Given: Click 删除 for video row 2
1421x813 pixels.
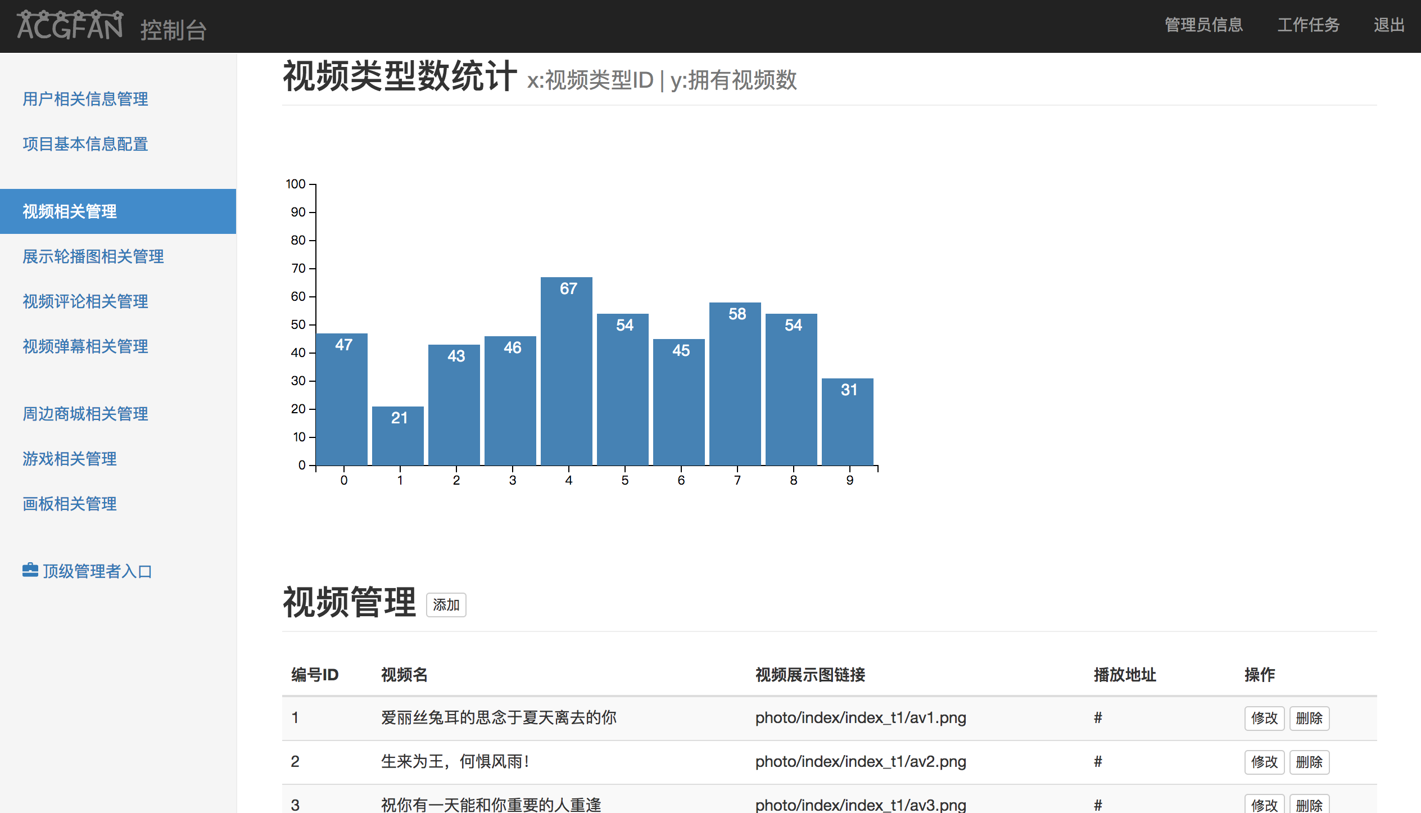Looking at the screenshot, I should (x=1309, y=762).
